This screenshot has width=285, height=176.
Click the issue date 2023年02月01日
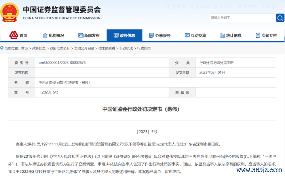(x=212, y=73)
